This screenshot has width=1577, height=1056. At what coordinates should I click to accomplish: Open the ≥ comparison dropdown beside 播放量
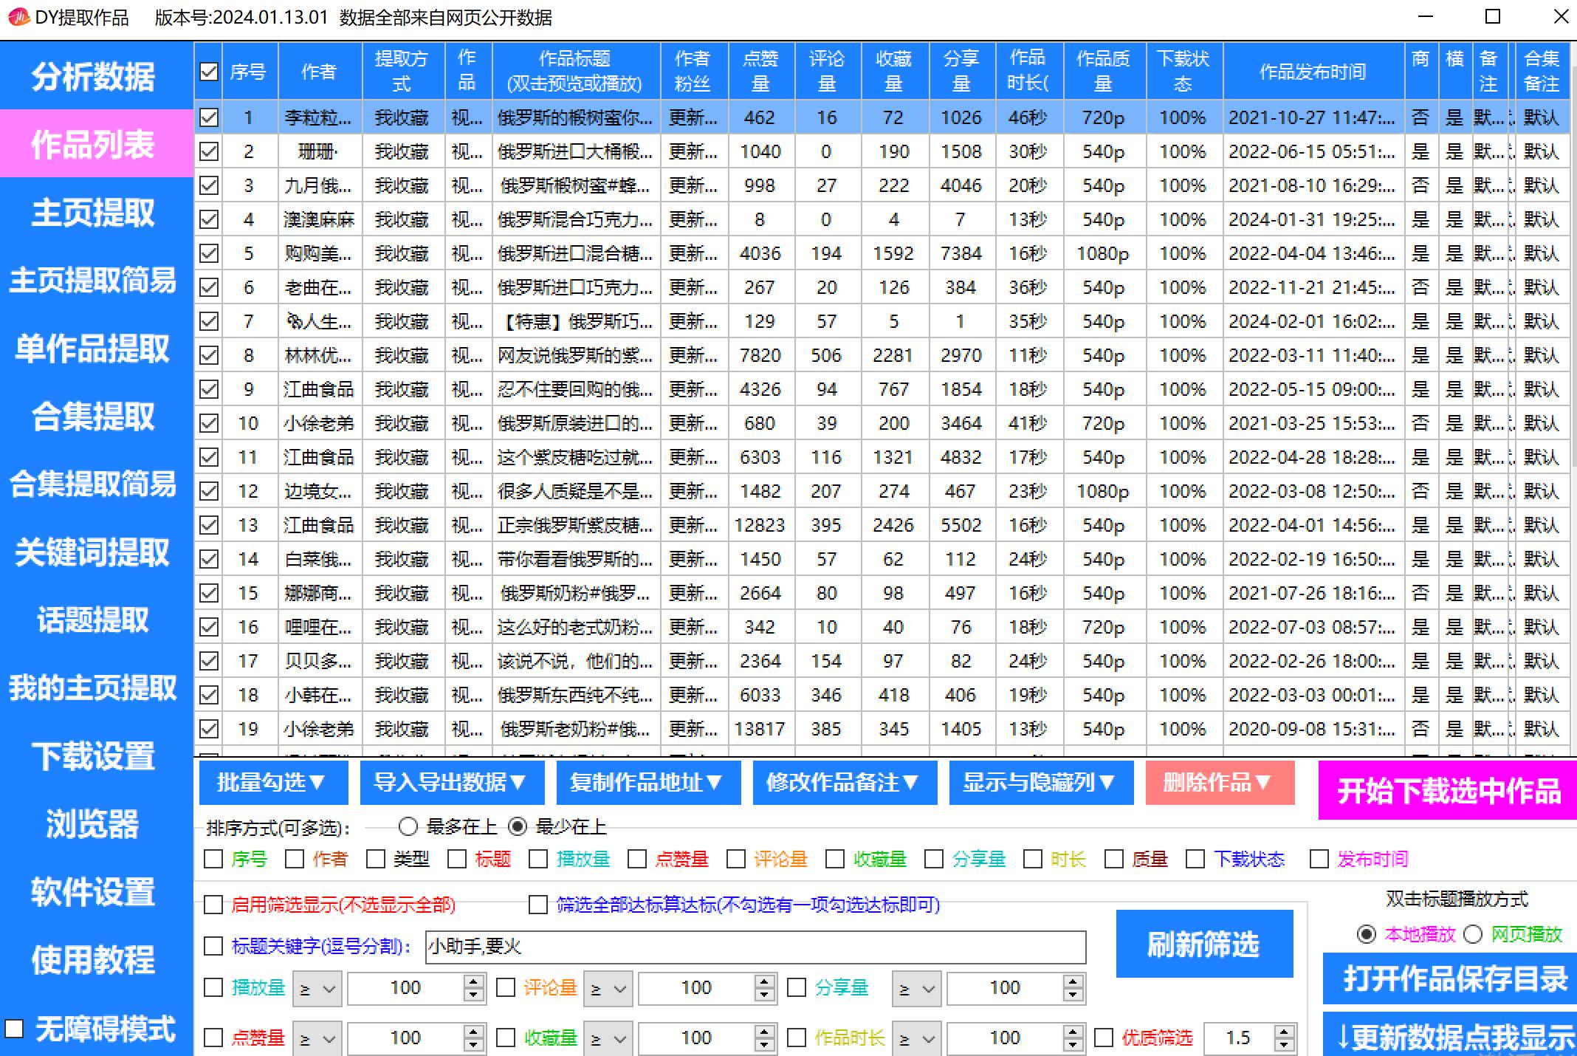click(316, 988)
